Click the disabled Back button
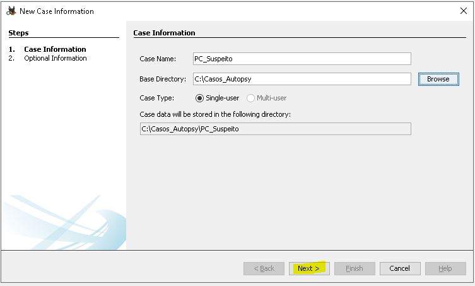475x286 pixels. tap(264, 268)
